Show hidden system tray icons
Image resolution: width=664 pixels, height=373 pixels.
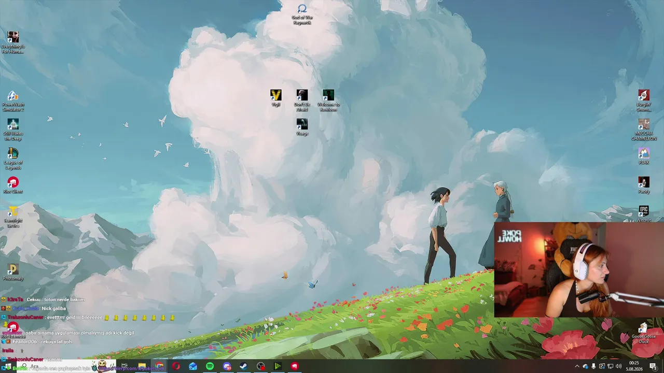[577, 366]
